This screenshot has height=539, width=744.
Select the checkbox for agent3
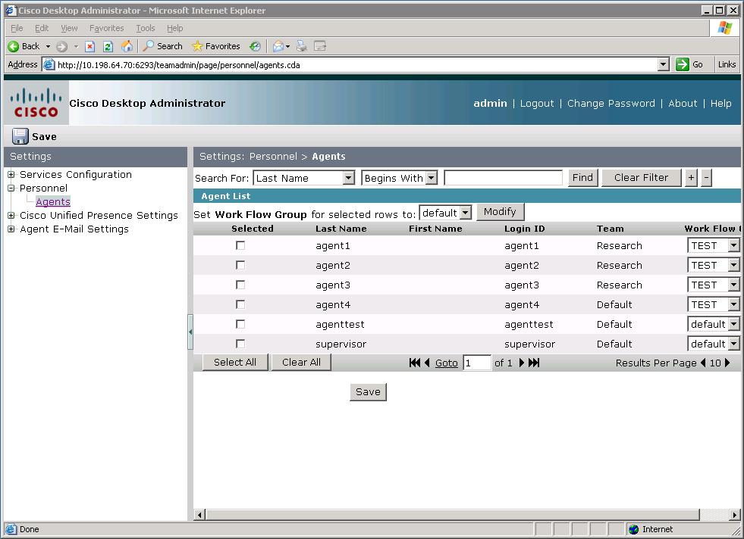tap(240, 285)
